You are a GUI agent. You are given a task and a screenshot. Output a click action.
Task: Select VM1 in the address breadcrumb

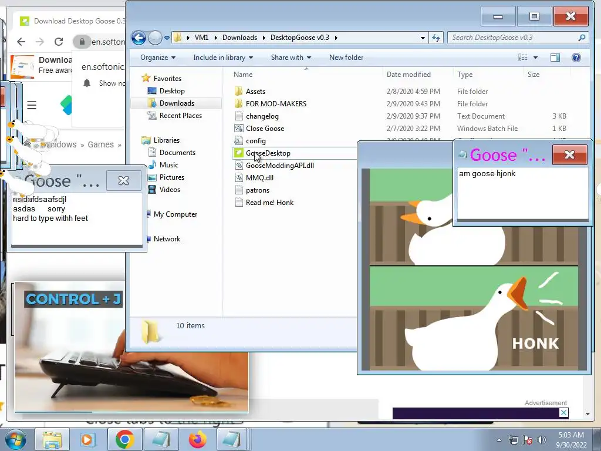(x=202, y=38)
